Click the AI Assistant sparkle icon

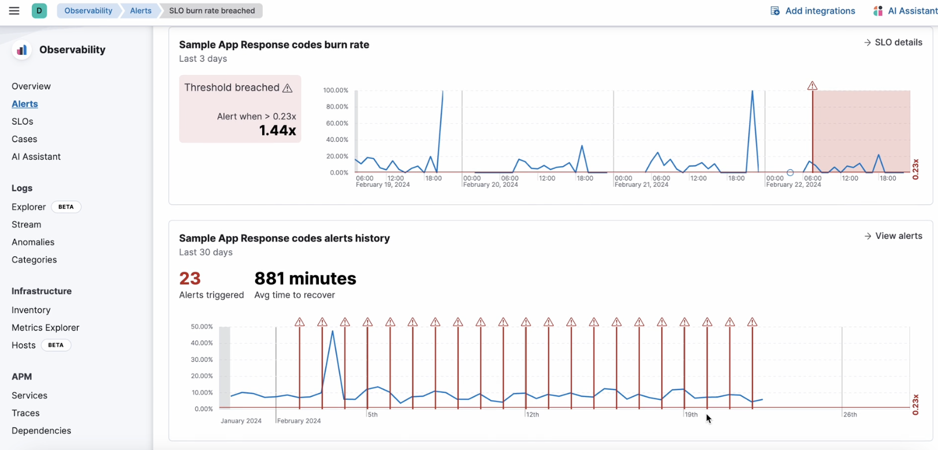click(x=878, y=11)
